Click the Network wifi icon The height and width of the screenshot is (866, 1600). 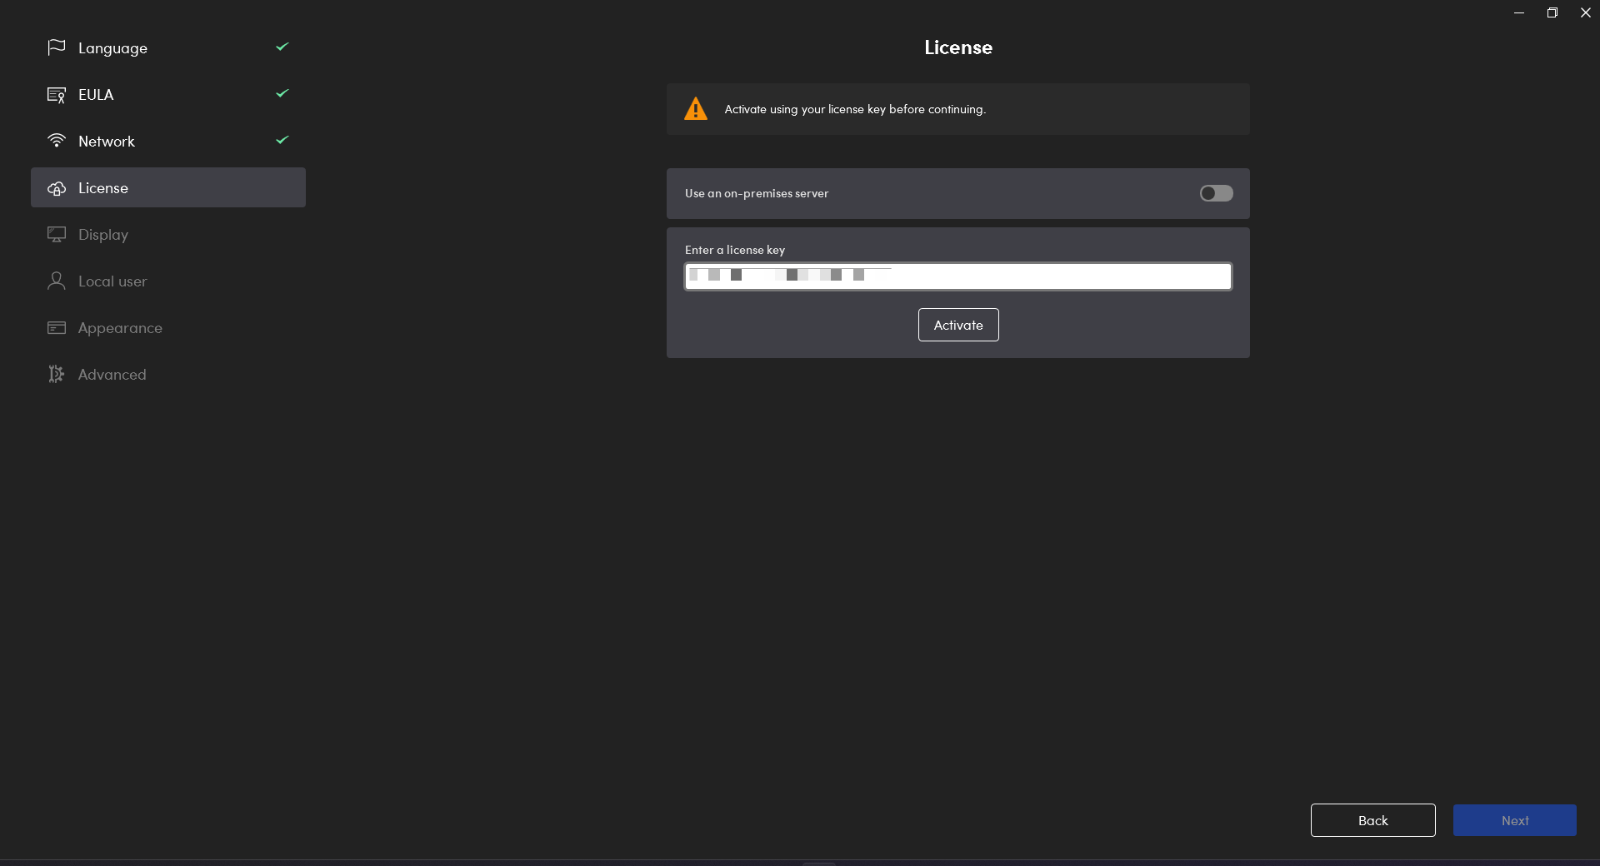[x=56, y=141]
